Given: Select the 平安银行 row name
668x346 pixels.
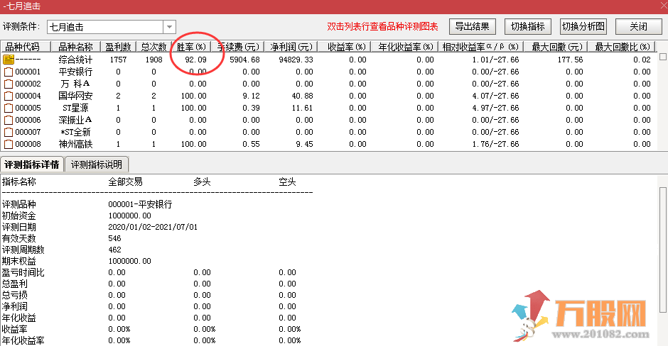Looking at the screenshot, I should coord(75,72).
